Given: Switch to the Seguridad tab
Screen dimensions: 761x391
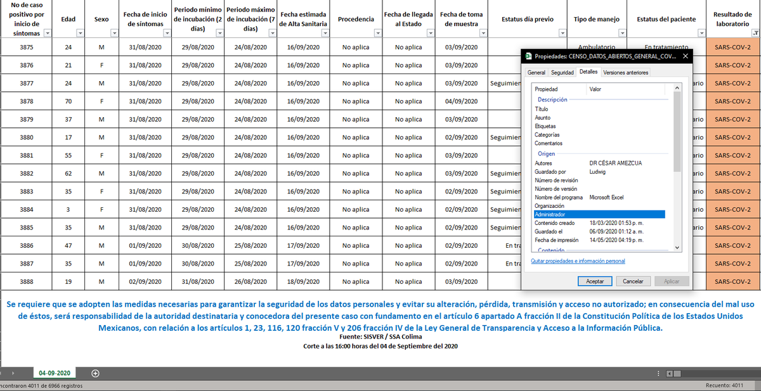Looking at the screenshot, I should (x=563, y=73).
